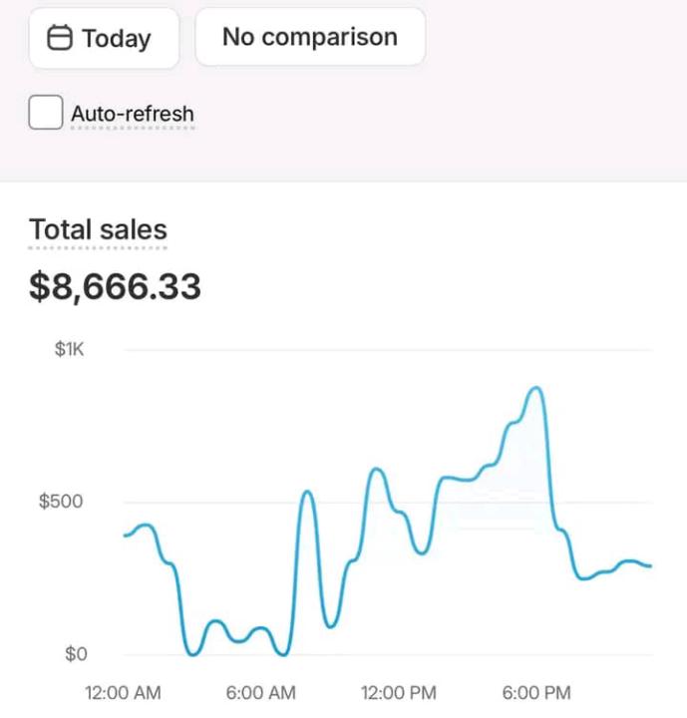
Task: Click the highest peak of the sales line
Action: pyautogui.click(x=536, y=388)
